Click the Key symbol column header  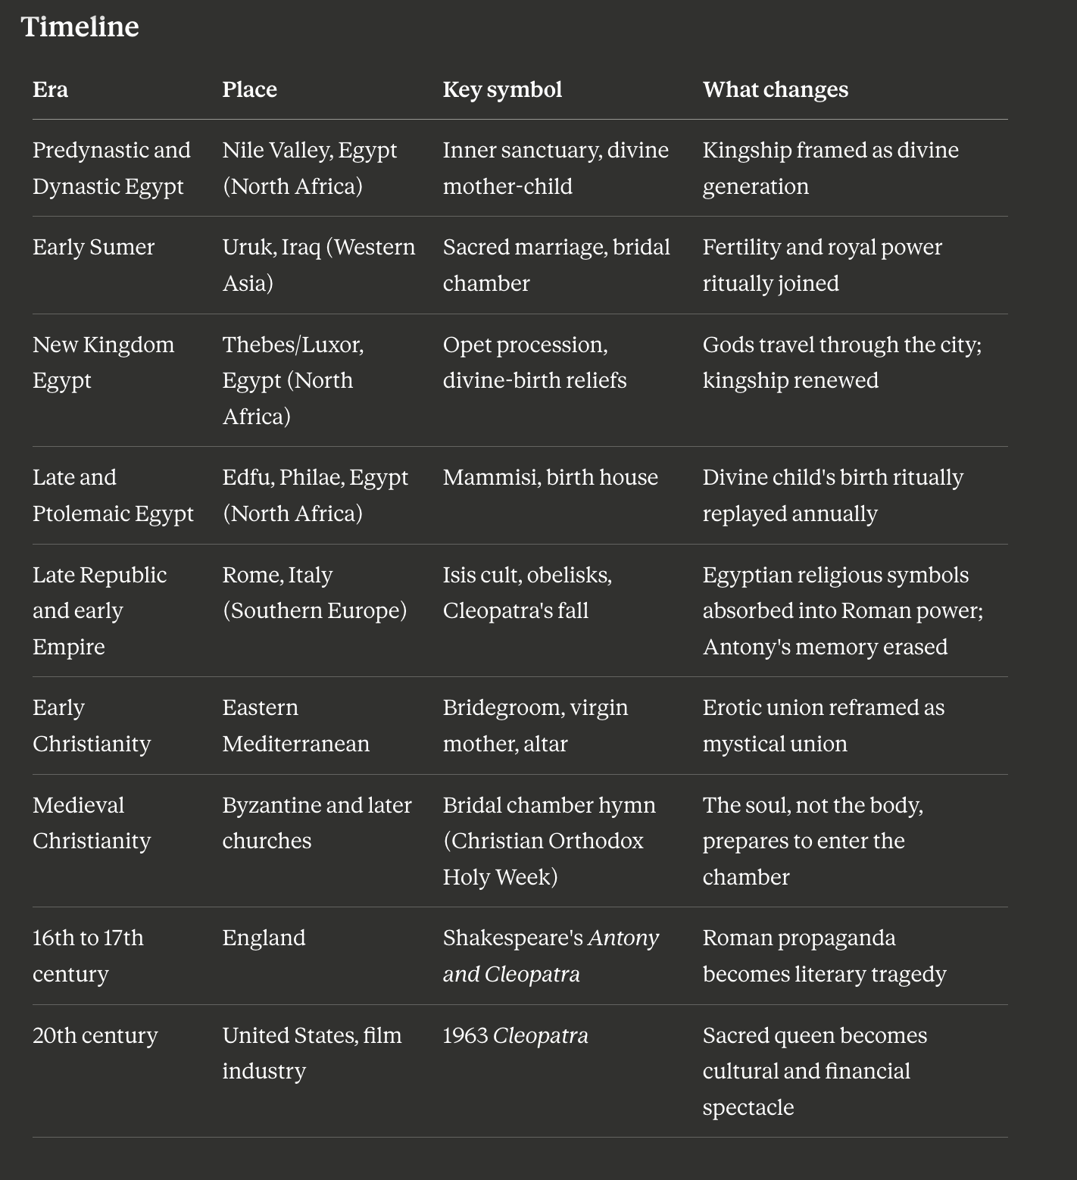502,89
